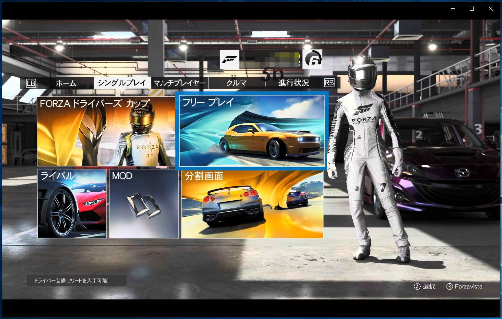The width and height of the screenshot is (502, 319).
Task: Click the ドライバー装備 リワード notification
Action: click(x=77, y=281)
